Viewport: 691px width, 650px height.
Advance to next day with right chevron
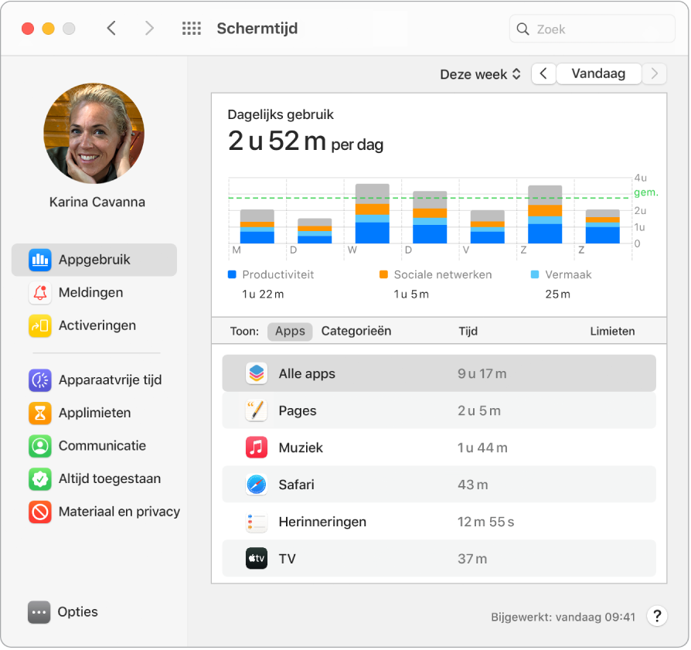(x=654, y=73)
